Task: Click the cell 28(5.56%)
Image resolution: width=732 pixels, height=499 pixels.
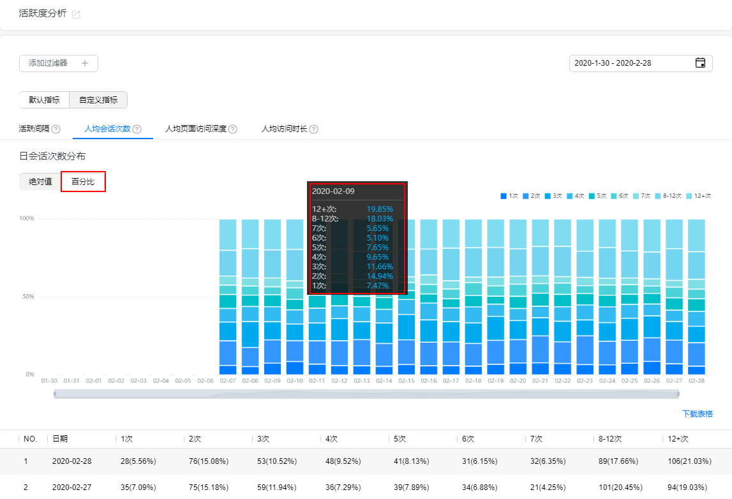Action: click(x=138, y=461)
